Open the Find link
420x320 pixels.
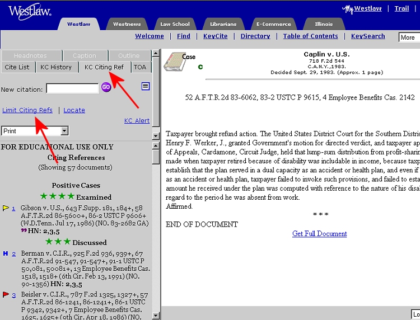pyautogui.click(x=184, y=36)
